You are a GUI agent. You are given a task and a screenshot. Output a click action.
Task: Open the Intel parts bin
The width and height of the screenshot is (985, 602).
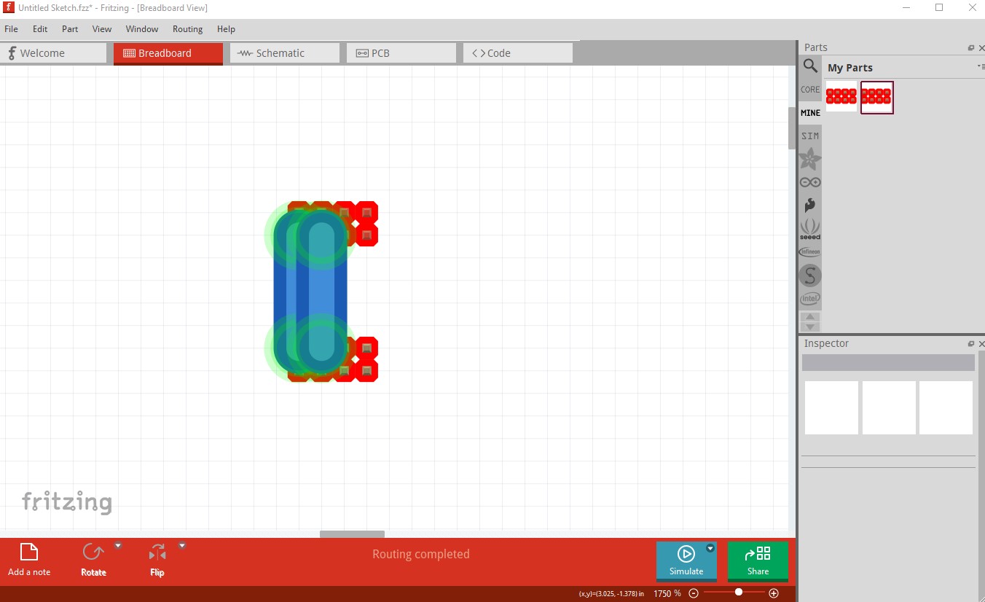click(x=810, y=299)
